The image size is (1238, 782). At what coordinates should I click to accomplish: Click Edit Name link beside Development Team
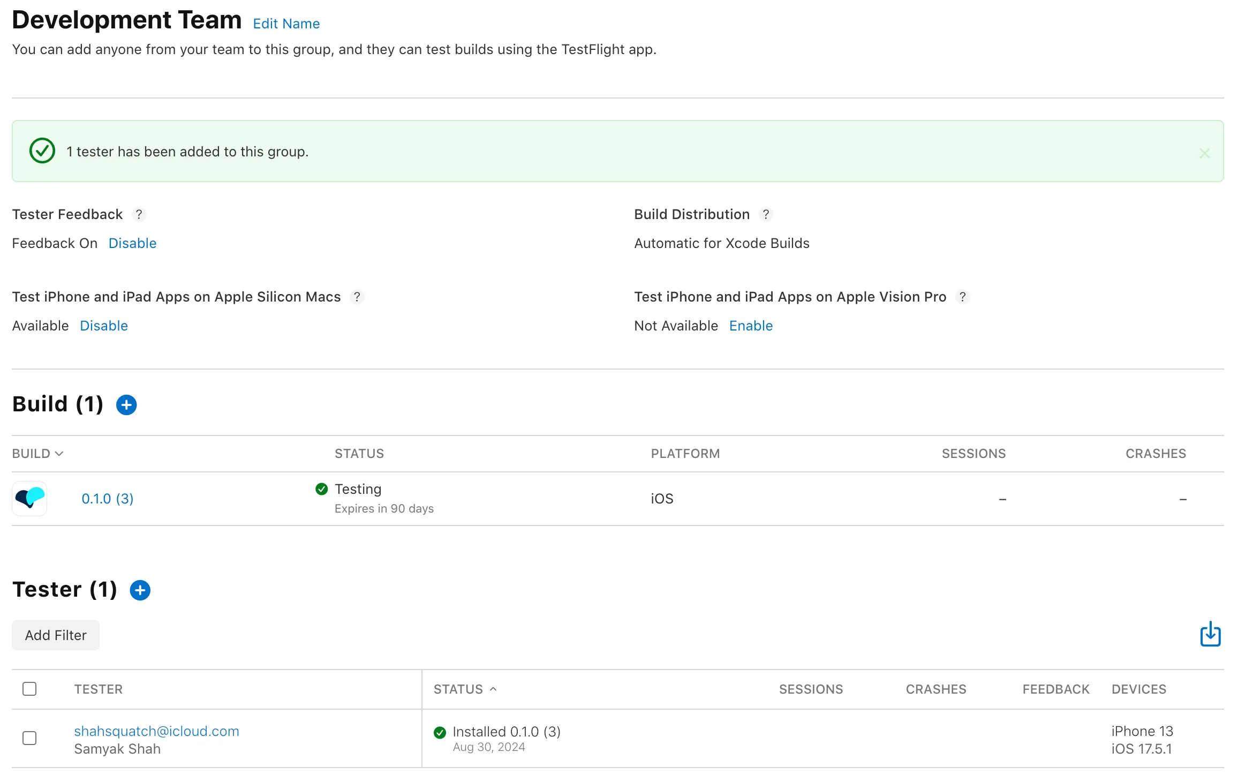coord(286,24)
